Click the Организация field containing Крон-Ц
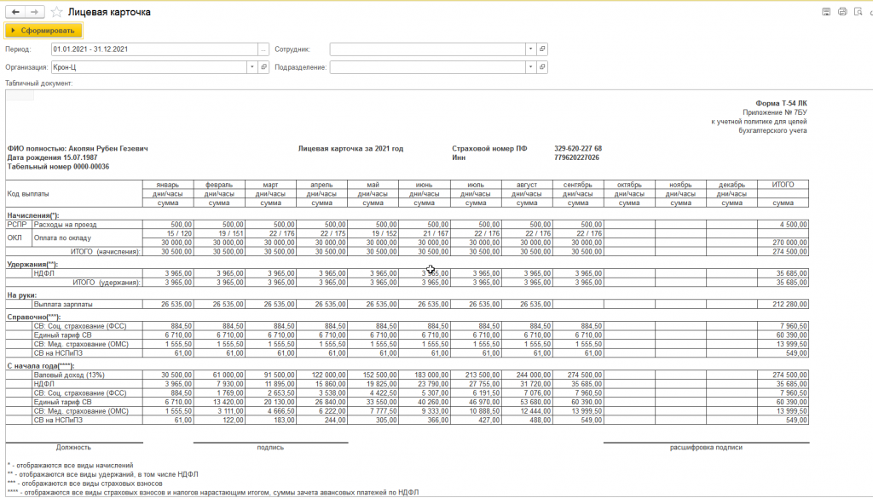The image size is (873, 498). point(148,67)
